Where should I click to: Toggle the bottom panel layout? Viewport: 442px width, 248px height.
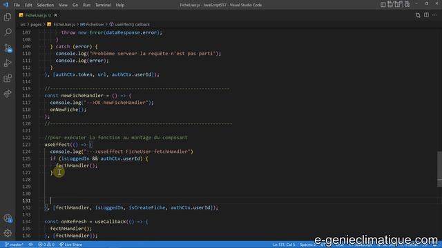click(x=390, y=5)
